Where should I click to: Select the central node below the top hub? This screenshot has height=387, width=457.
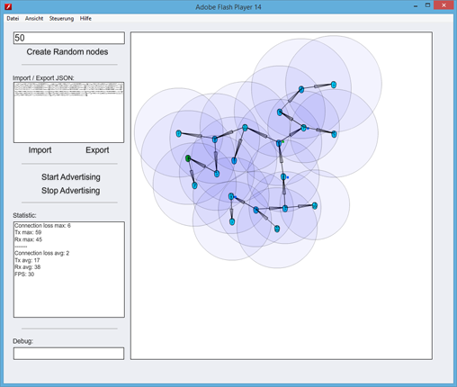(234, 161)
